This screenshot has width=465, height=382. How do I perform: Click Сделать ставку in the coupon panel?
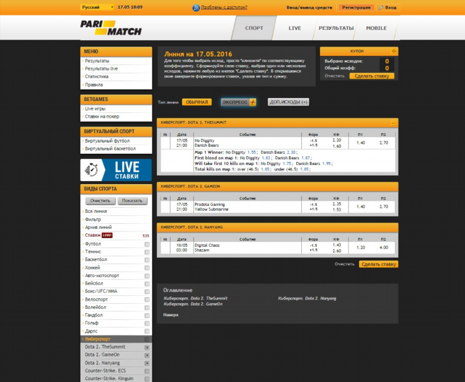[372, 76]
